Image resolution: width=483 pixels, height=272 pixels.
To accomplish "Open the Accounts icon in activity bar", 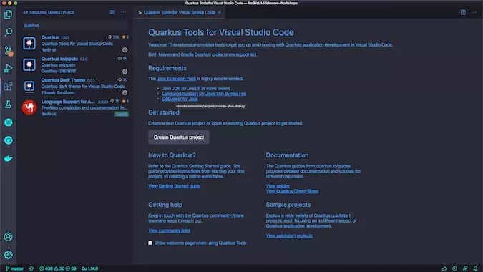I will point(9,237).
